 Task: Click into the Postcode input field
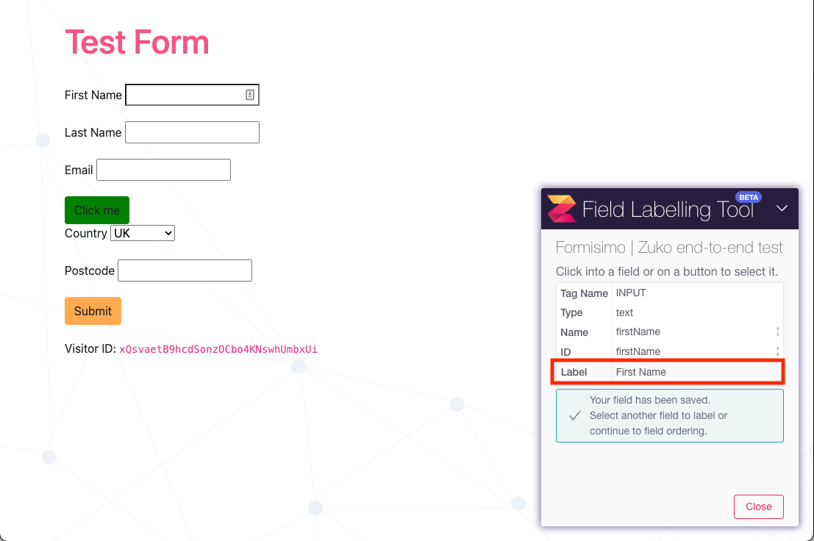pyautogui.click(x=185, y=270)
